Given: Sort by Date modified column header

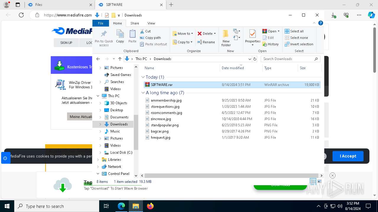Looking at the screenshot, I should point(241,68).
